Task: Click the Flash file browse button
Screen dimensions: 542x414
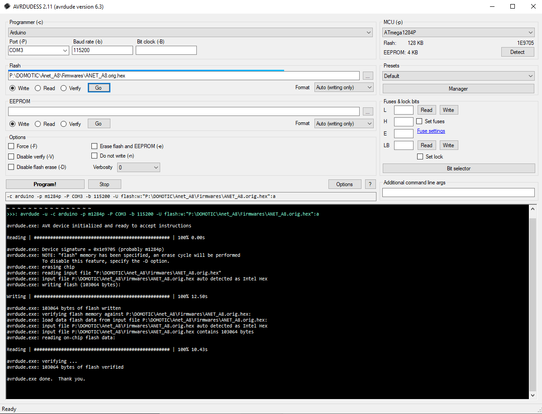Action: (368, 76)
